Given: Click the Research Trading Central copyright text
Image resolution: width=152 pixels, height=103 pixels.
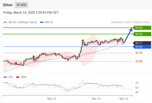Looking at the screenshot, I should pyautogui.click(x=130, y=22).
